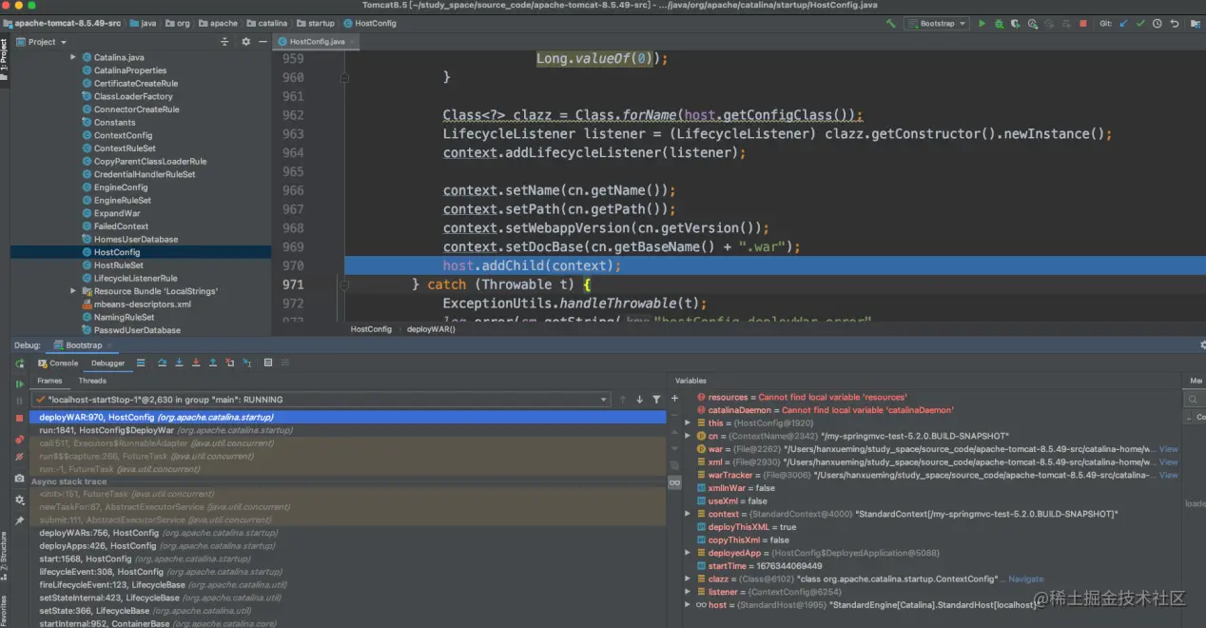Viewport: 1206px width, 628px height.
Task: Click the green Run button in toolbar
Action: 982,24
